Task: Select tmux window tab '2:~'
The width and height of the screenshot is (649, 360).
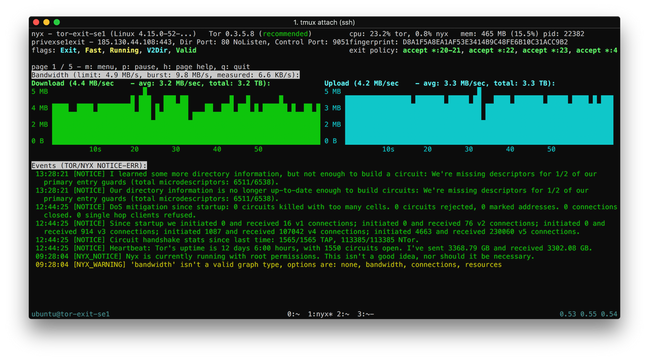Action: 343,314
